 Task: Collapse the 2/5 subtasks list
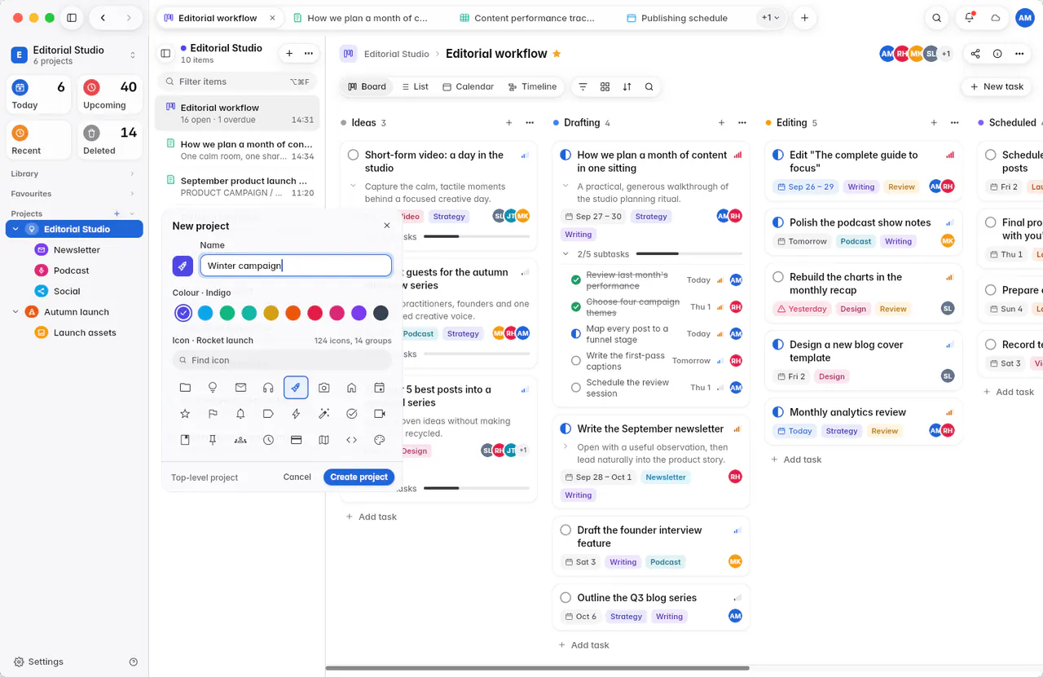coord(566,254)
